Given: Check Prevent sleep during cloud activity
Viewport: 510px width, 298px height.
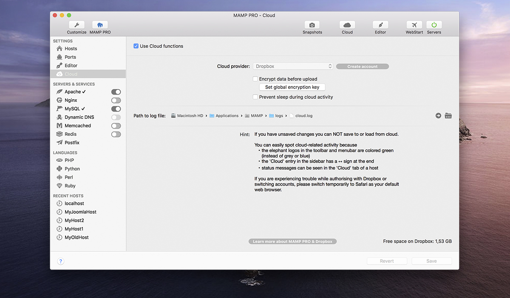Looking at the screenshot, I should [x=255, y=97].
